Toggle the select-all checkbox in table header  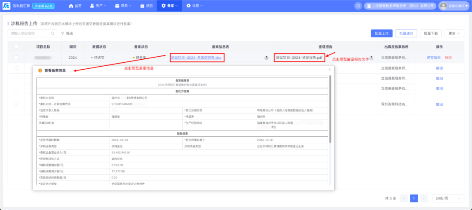(16, 47)
